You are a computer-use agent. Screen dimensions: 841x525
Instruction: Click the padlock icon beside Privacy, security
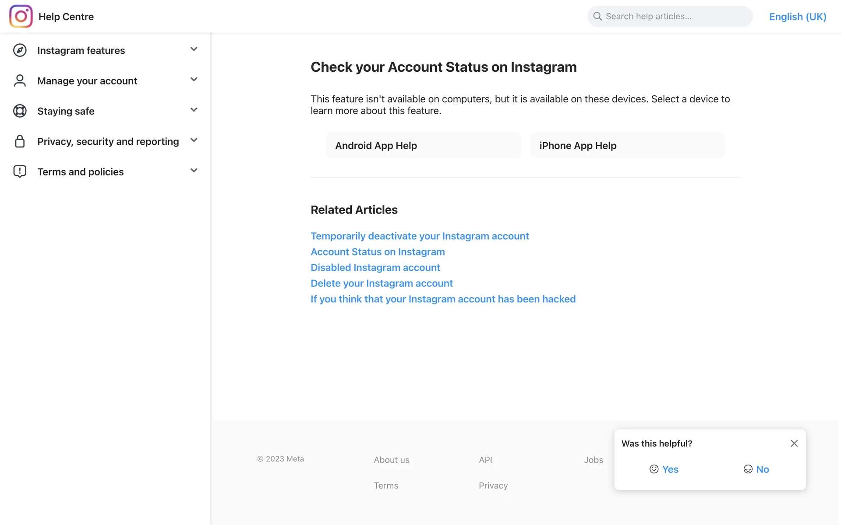(x=20, y=141)
